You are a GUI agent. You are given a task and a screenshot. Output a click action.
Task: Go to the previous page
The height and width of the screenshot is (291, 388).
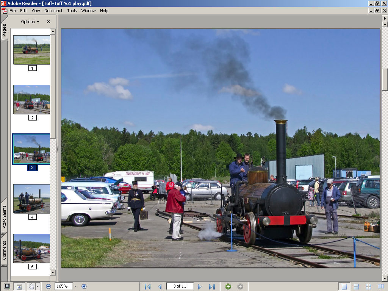point(160,286)
